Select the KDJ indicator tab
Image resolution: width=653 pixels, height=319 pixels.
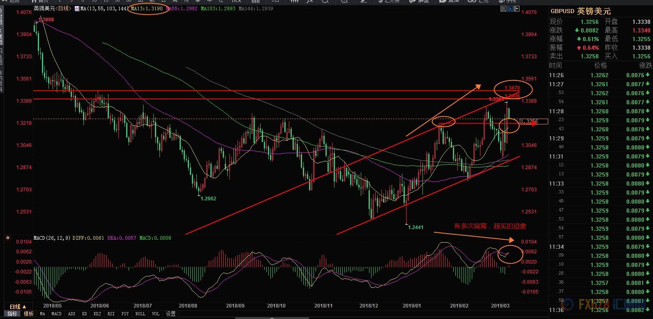point(97,314)
